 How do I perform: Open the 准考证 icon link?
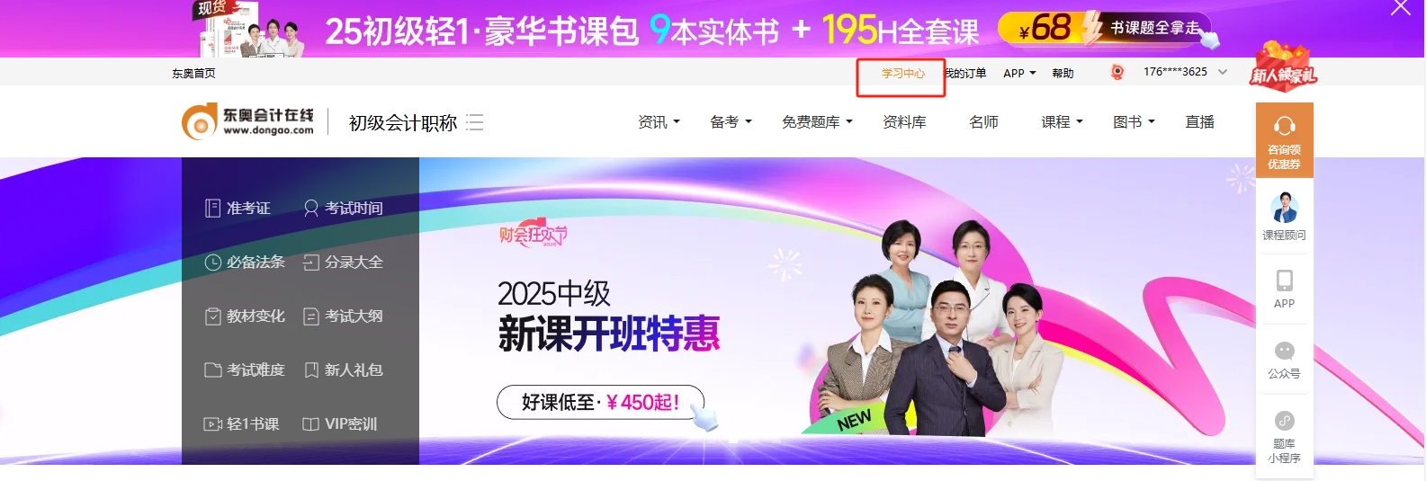pyautogui.click(x=212, y=209)
